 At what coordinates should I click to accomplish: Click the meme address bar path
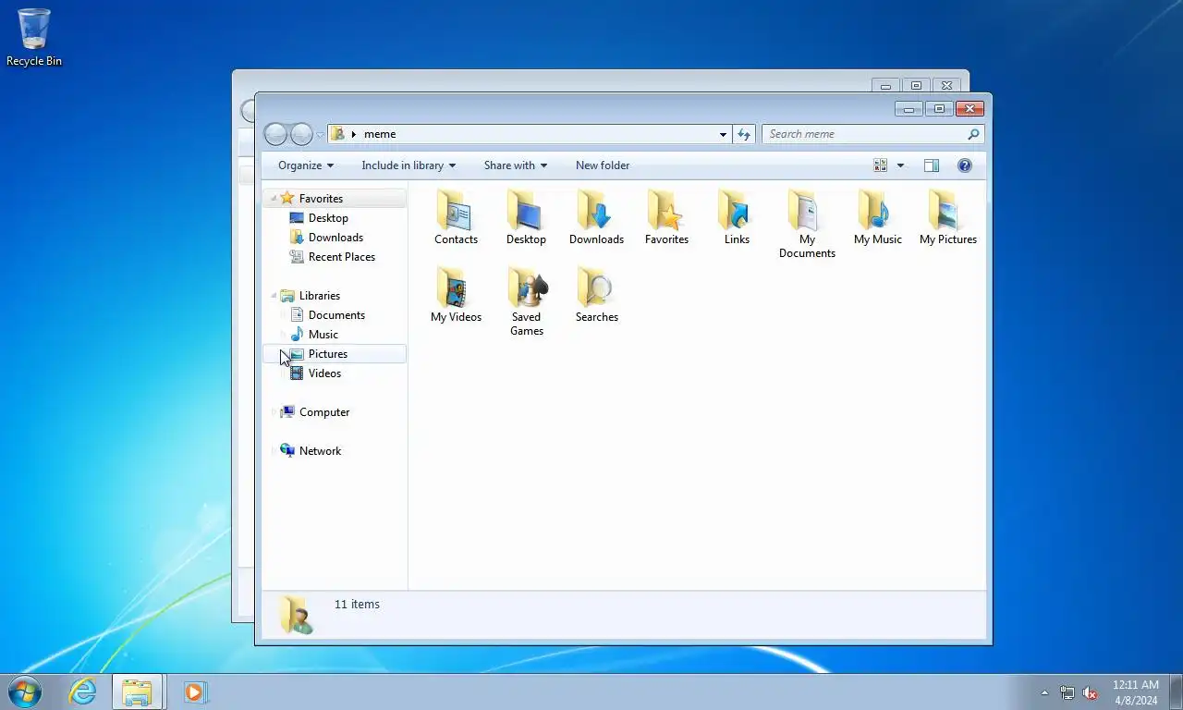(380, 134)
